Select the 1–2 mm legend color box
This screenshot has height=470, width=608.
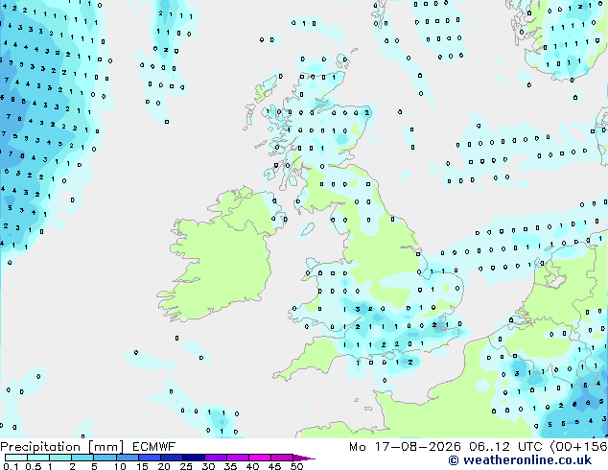coord(60,458)
